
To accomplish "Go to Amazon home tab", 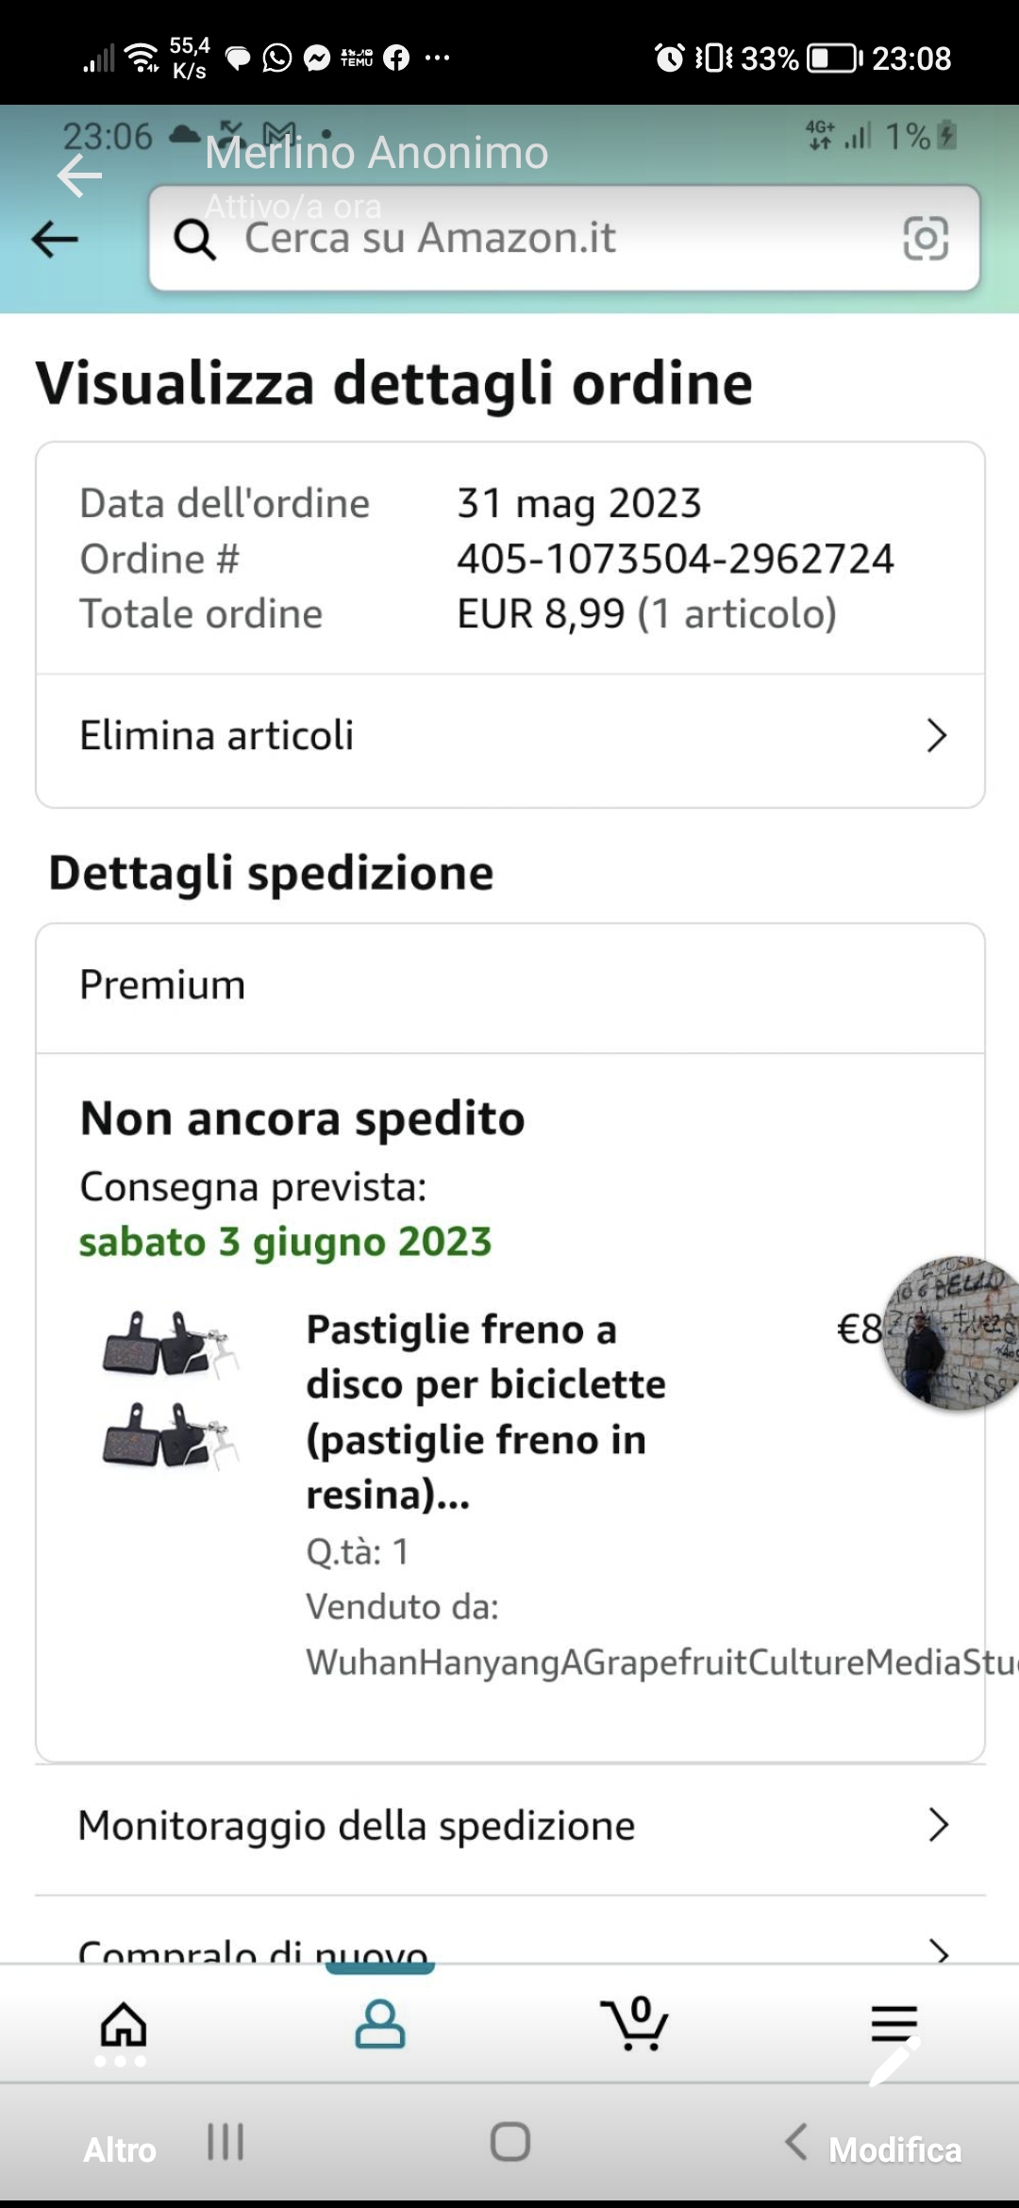I will coord(124,2025).
